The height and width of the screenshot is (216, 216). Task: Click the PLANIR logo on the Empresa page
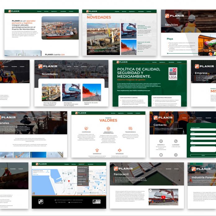coord(204,66)
